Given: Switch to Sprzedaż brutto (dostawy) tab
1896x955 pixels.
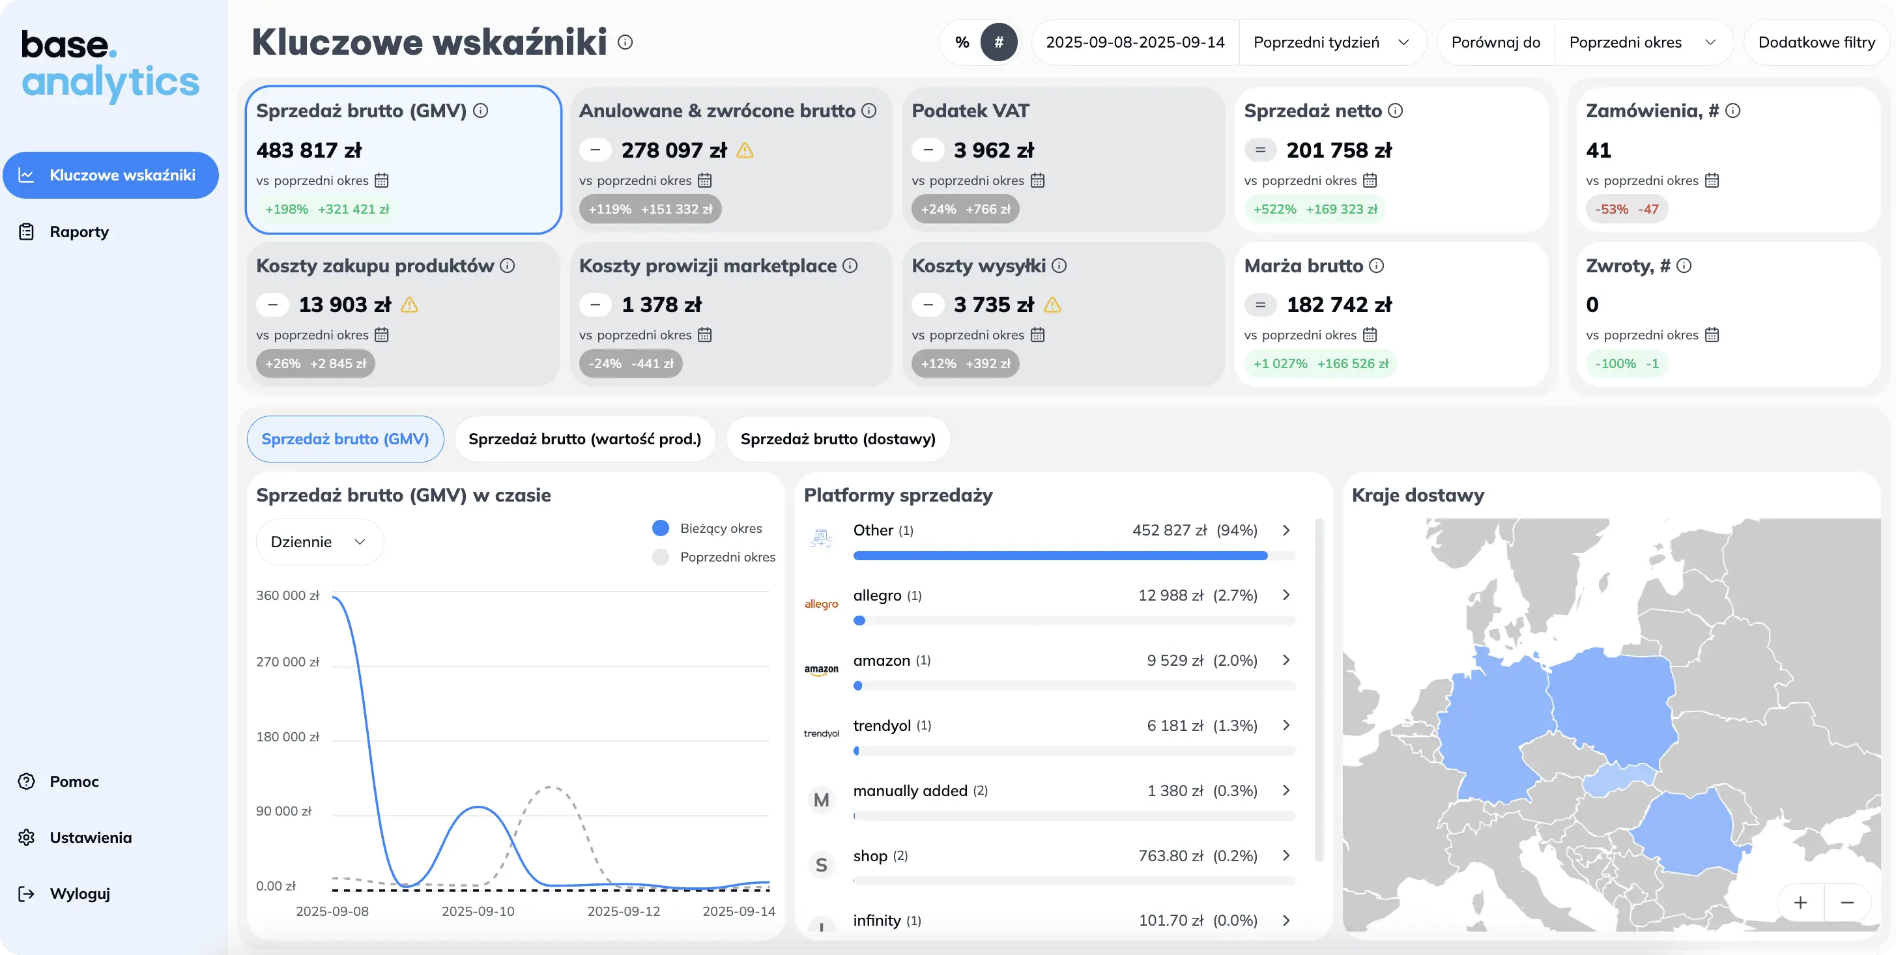Looking at the screenshot, I should 838,439.
